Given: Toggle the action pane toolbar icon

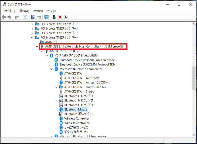Looking at the screenshot, I should point(39,17).
